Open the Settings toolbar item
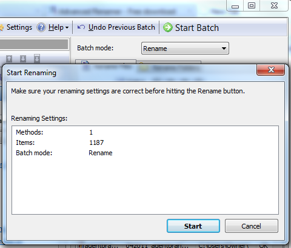Image resolution: width=291 pixels, height=248 pixels. (19, 27)
